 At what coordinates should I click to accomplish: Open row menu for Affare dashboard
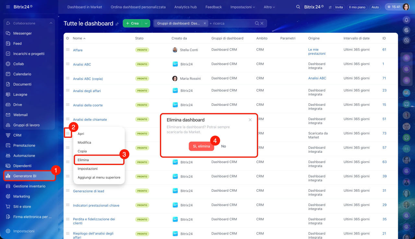click(68, 50)
